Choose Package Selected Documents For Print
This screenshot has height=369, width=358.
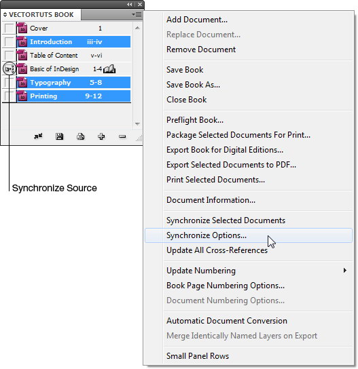(249, 135)
